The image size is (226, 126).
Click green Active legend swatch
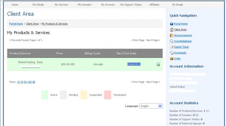point(45,95)
